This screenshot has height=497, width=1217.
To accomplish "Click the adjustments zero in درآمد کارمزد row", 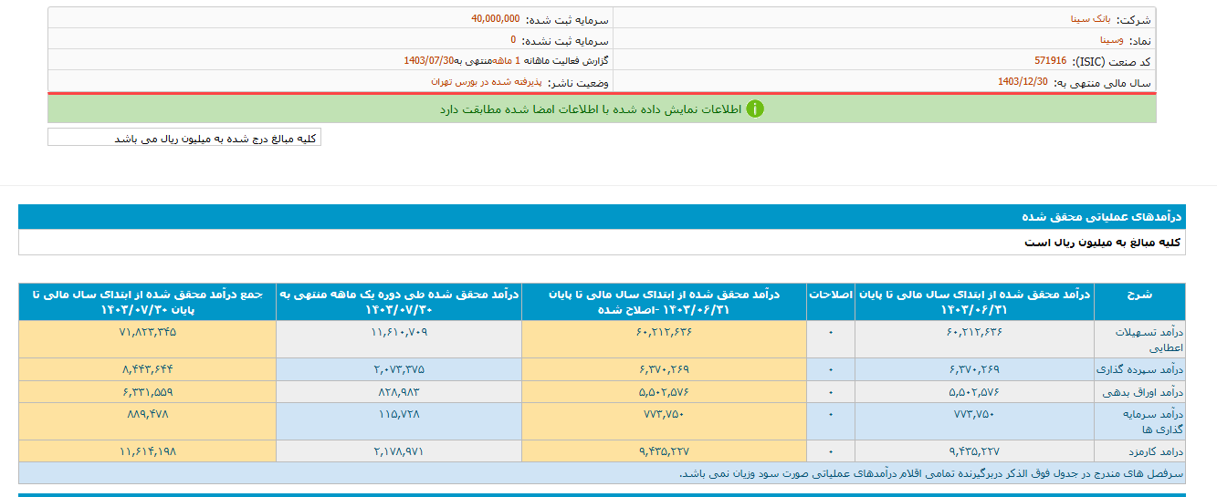I will coord(831,451).
